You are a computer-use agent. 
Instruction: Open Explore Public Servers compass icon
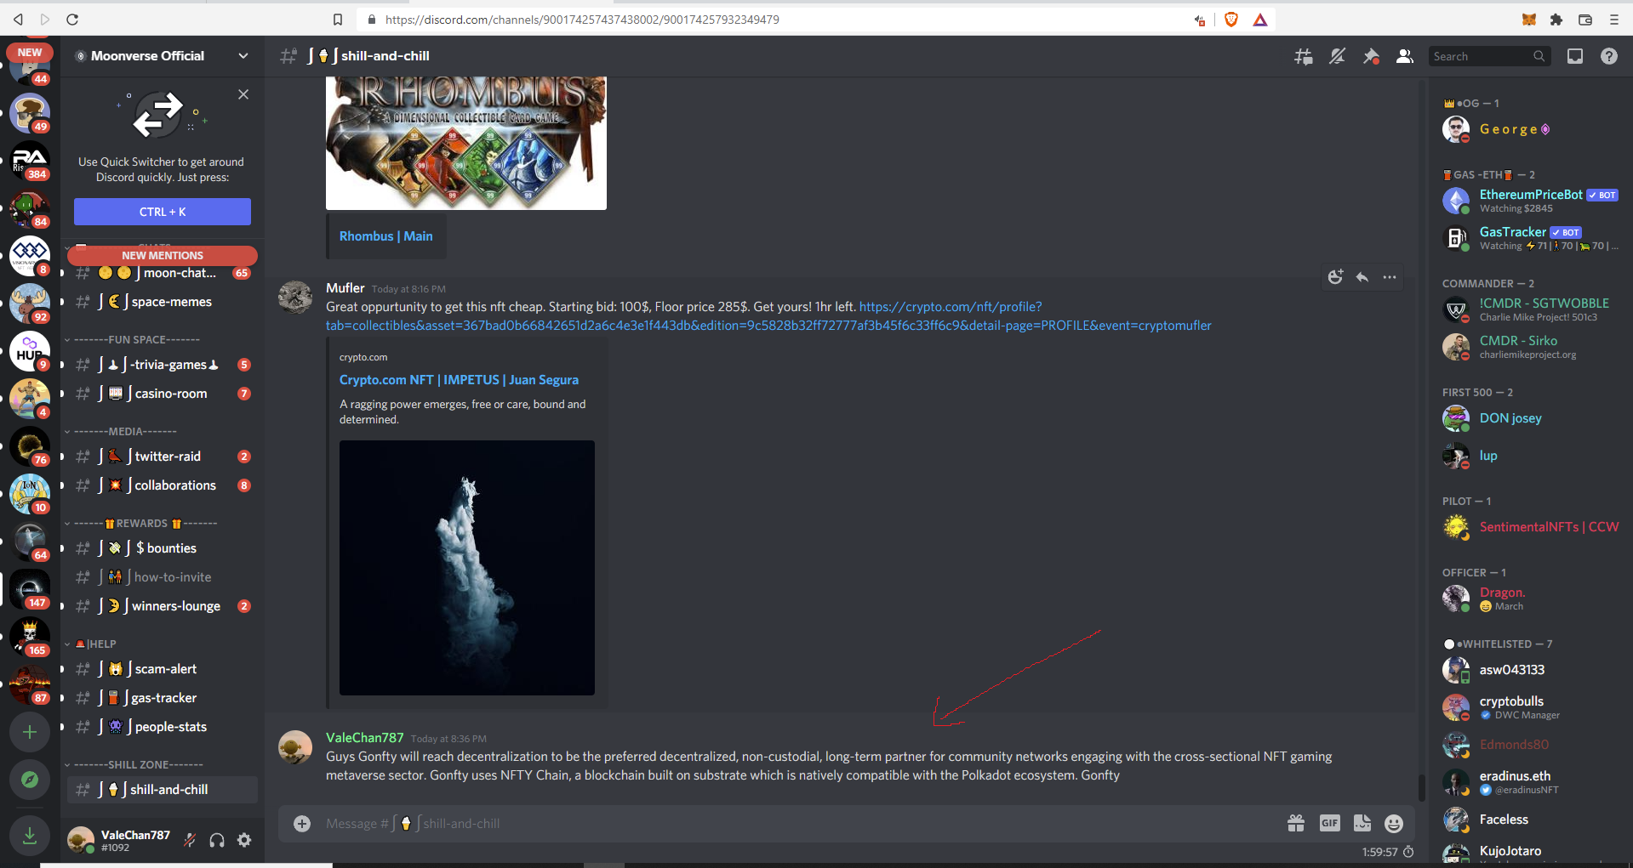coord(30,780)
